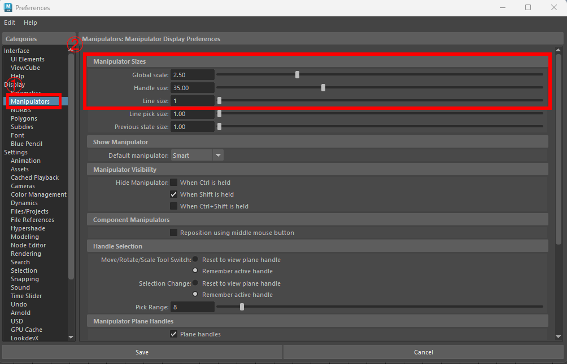Enable hide manipulator when Ctrl is held
The width and height of the screenshot is (567, 364).
pos(174,183)
